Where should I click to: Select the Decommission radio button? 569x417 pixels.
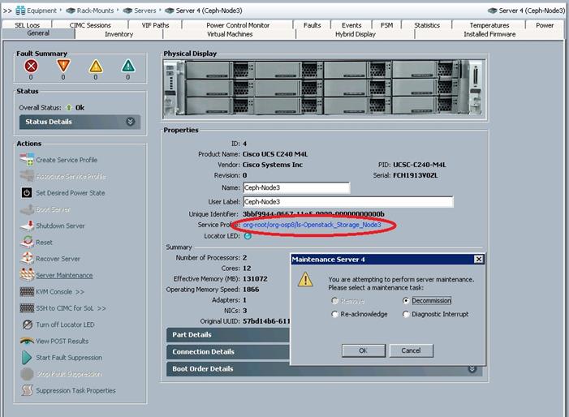pyautogui.click(x=406, y=301)
